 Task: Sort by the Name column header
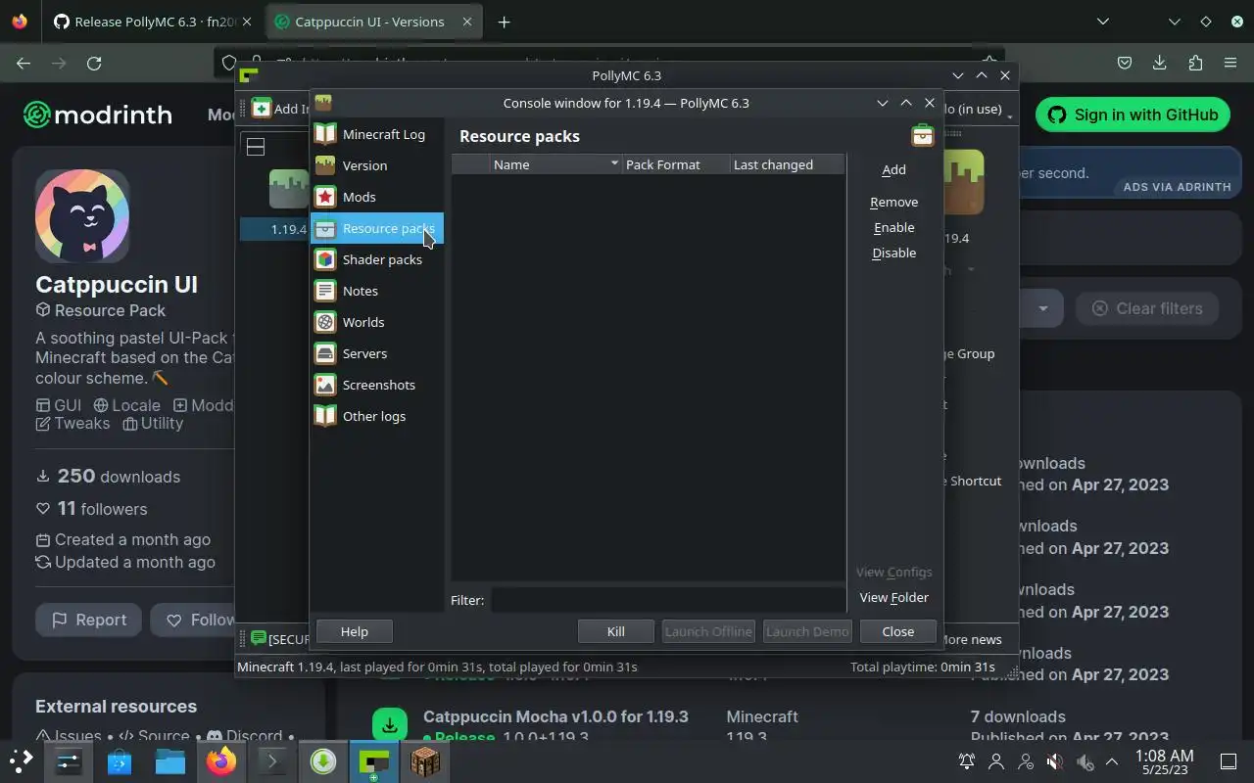point(556,164)
